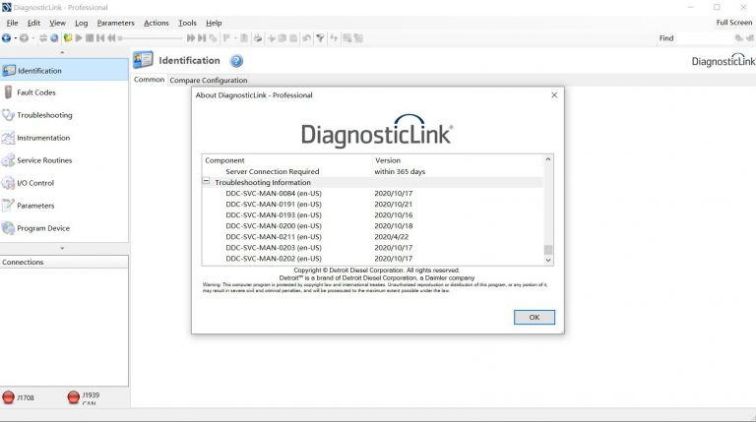Open the flag marker dropdown arrow
756x422 pixels.
[235, 38]
